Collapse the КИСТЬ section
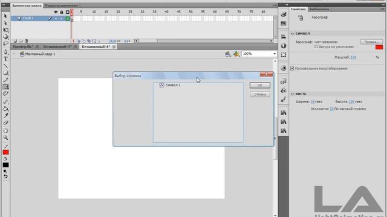 [x=293, y=94]
